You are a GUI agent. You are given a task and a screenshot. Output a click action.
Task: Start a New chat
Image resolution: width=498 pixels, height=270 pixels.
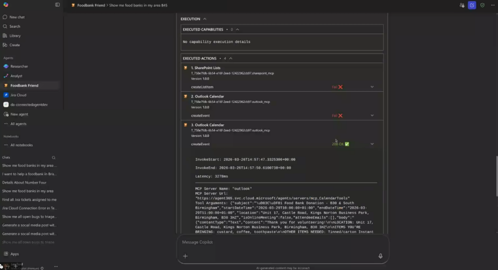point(17,17)
